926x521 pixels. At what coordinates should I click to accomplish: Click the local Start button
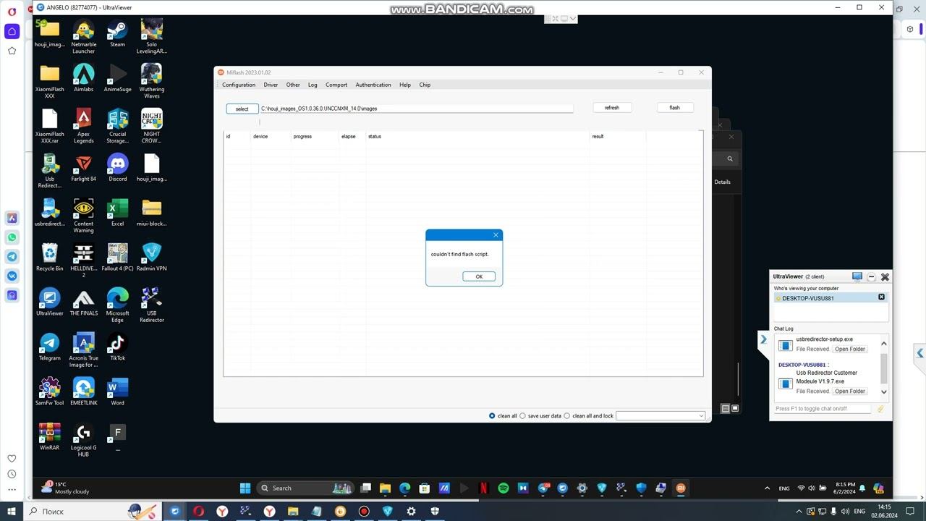[12, 512]
